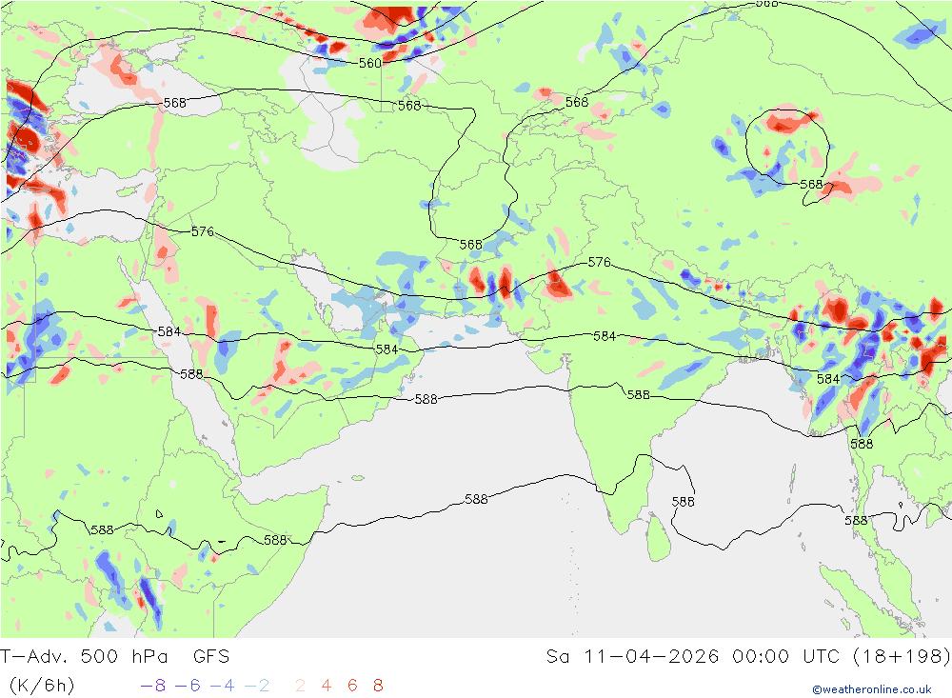
Task: Click the ©weatheronline.co.uk credit link
Action: 872,689
